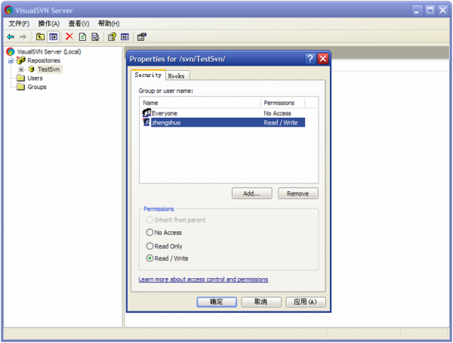Click the Back arrow toolbar icon
This screenshot has height=343, width=453.
[11, 37]
